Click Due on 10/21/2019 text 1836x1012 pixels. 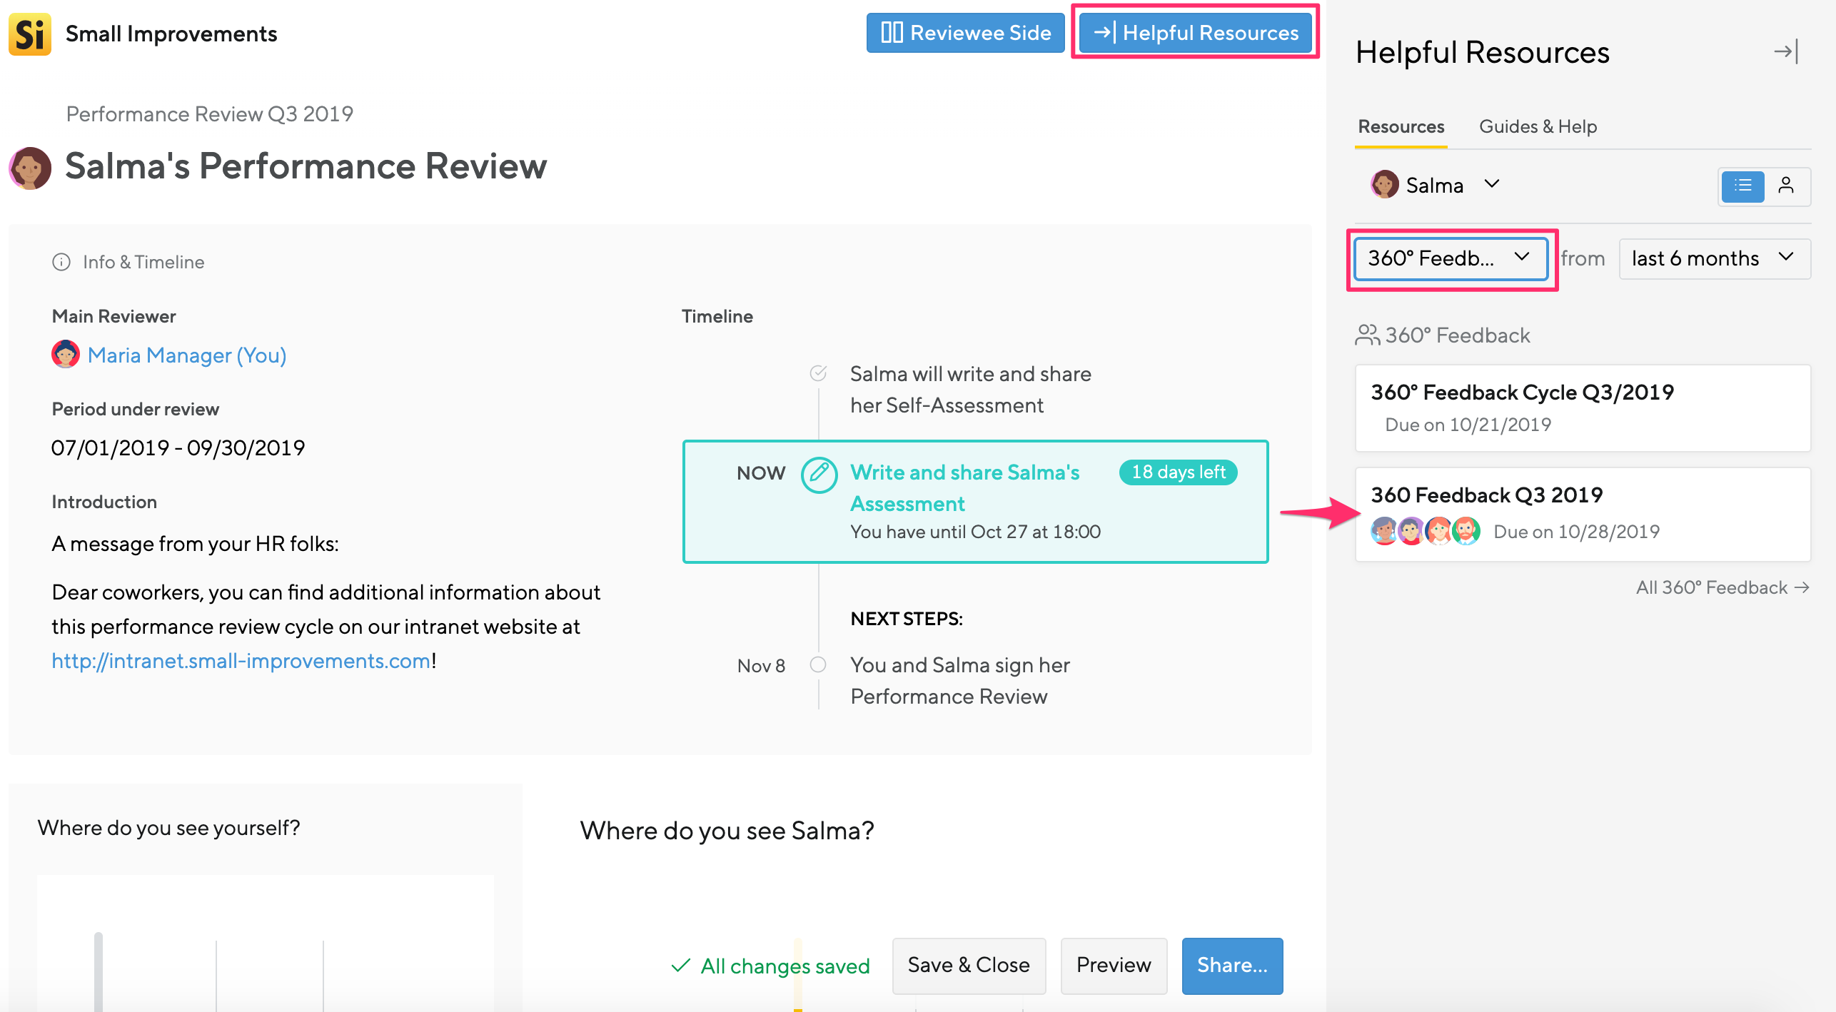point(1468,425)
